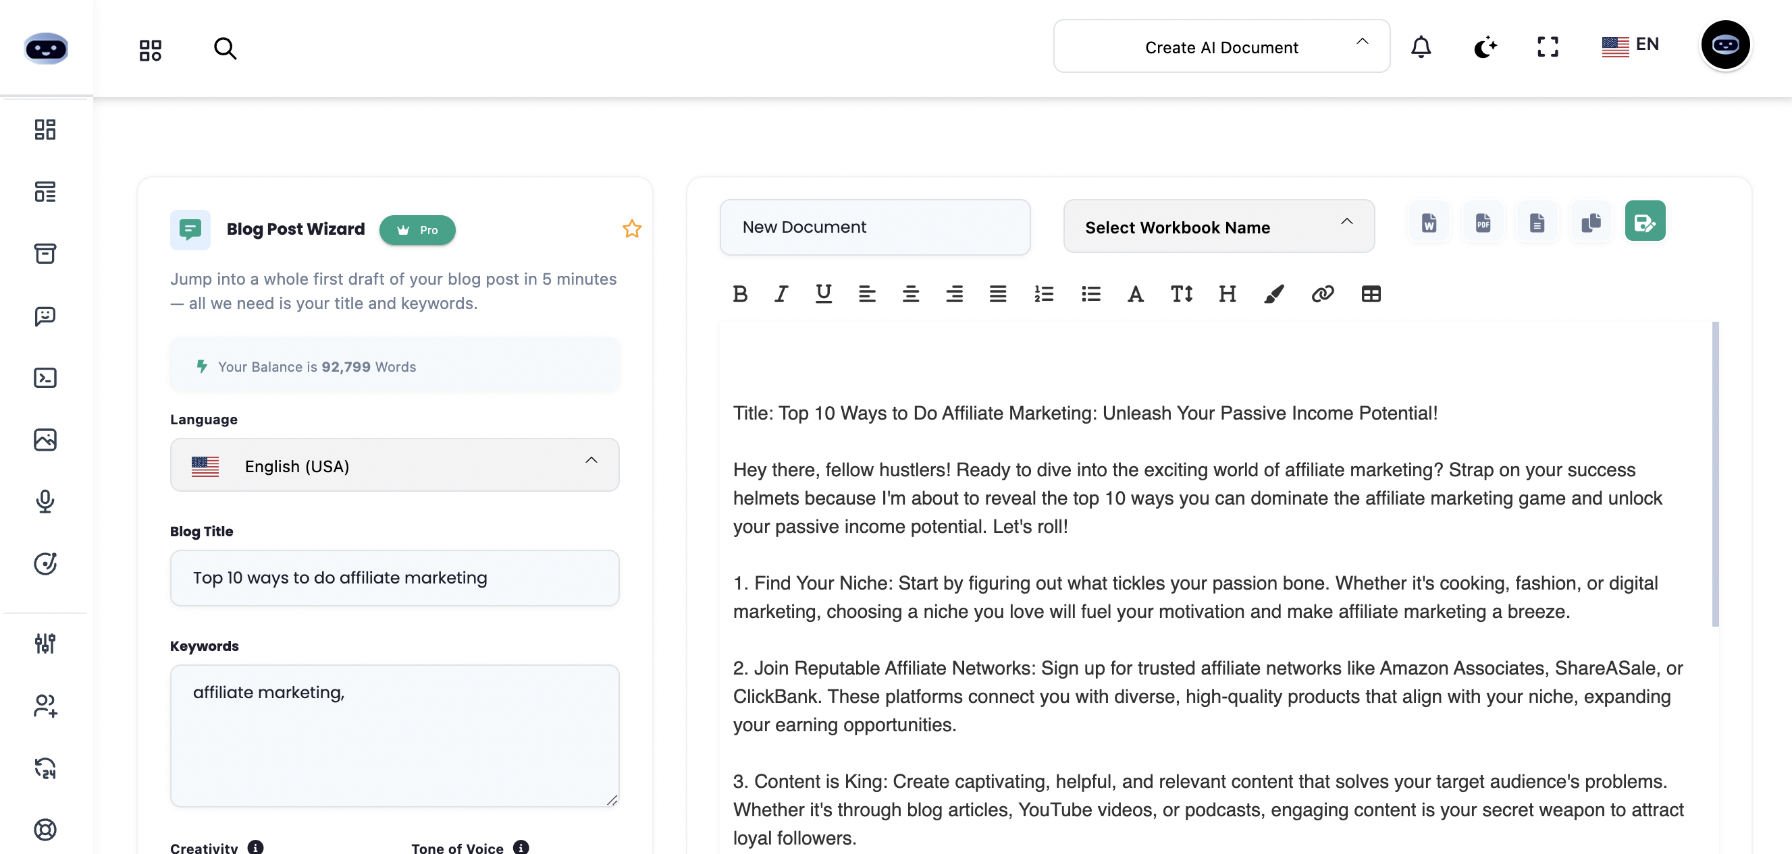Open the speech-to-text microphone tool in sidebar
This screenshot has height=854, width=1792.
(x=45, y=502)
